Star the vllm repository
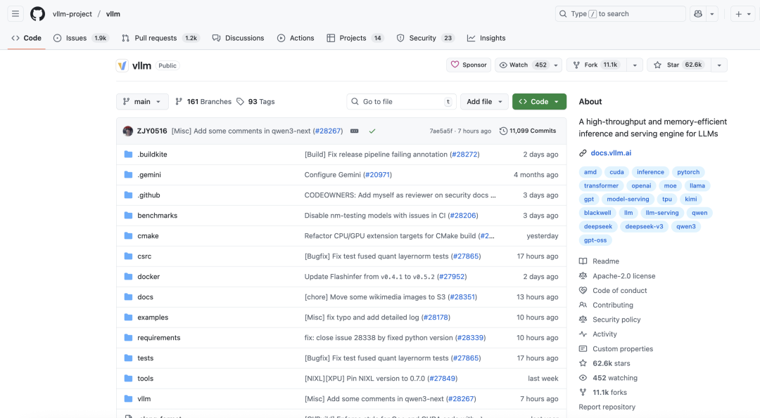 [x=678, y=65]
